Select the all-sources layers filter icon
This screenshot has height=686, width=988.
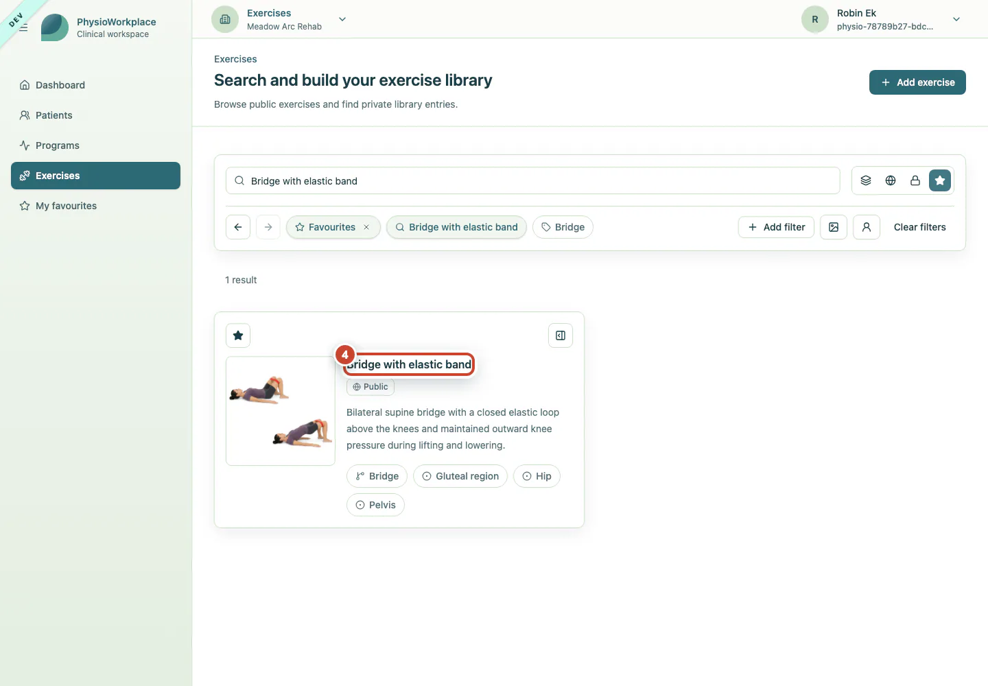[x=866, y=180]
